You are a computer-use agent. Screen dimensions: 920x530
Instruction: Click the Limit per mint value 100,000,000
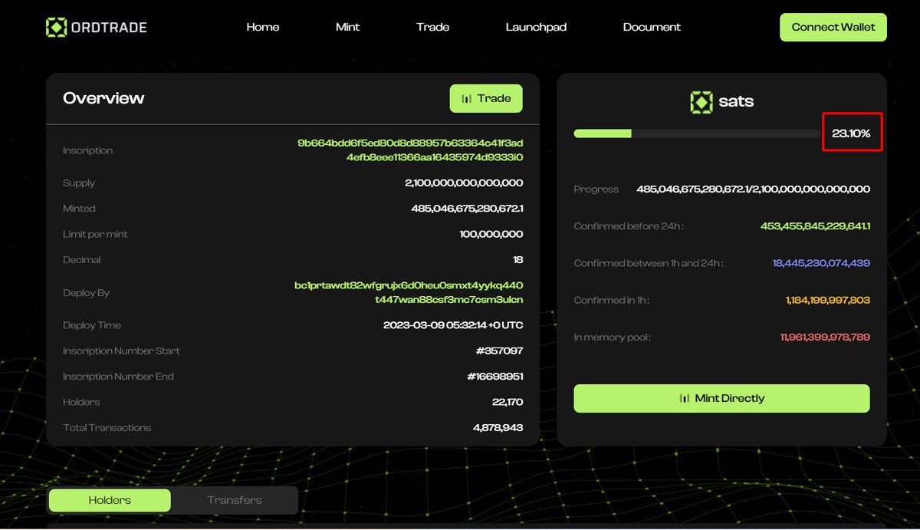(x=491, y=234)
